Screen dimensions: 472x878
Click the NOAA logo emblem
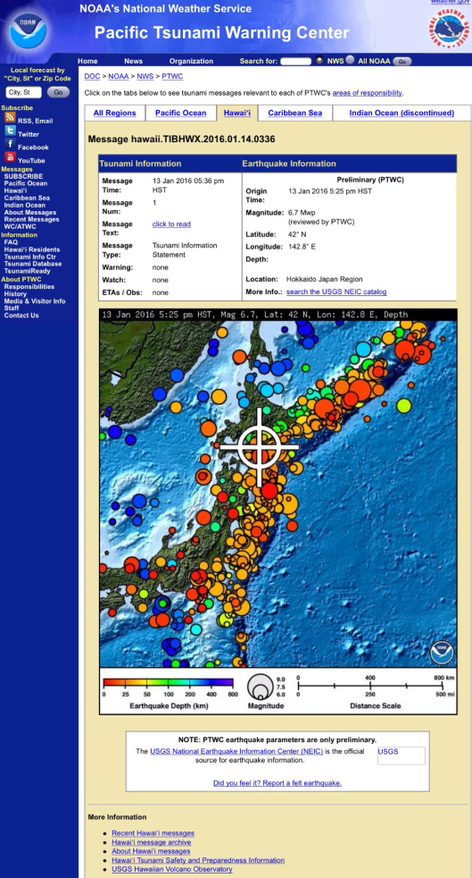[x=28, y=30]
